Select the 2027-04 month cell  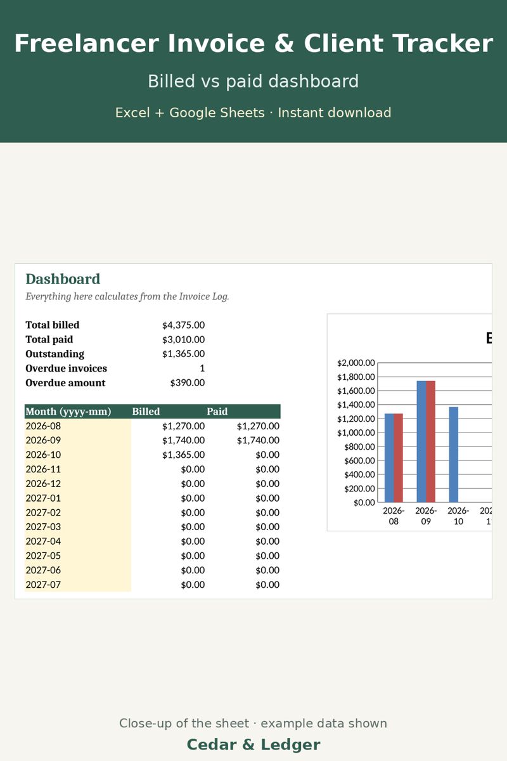[x=78, y=542]
